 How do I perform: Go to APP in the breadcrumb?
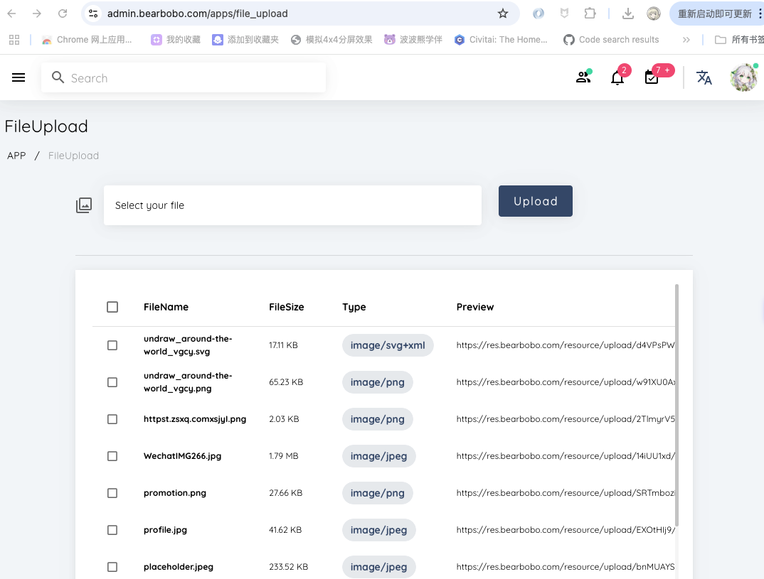(16, 156)
